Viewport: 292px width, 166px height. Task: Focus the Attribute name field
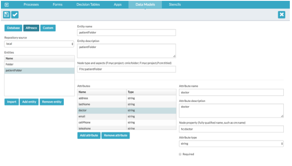(x=231, y=92)
